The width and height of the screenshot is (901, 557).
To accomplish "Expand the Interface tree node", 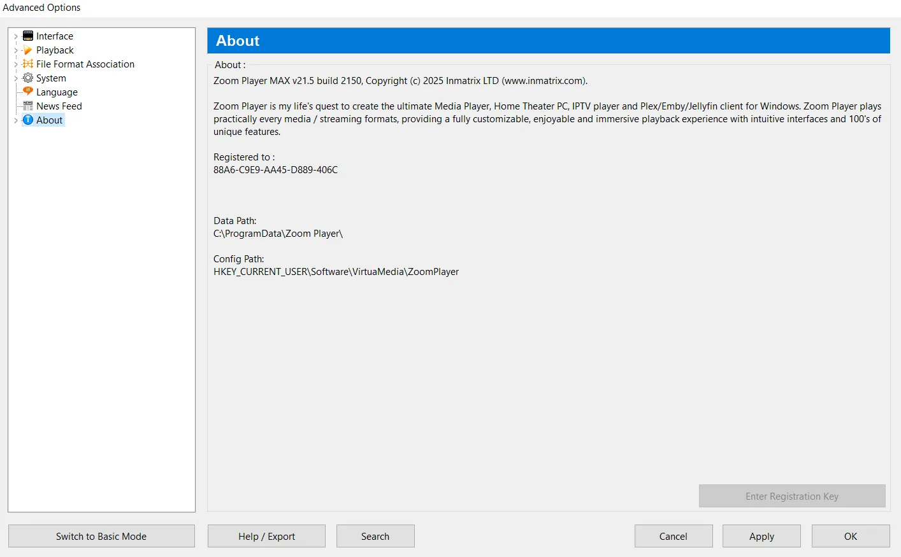I will (x=16, y=36).
